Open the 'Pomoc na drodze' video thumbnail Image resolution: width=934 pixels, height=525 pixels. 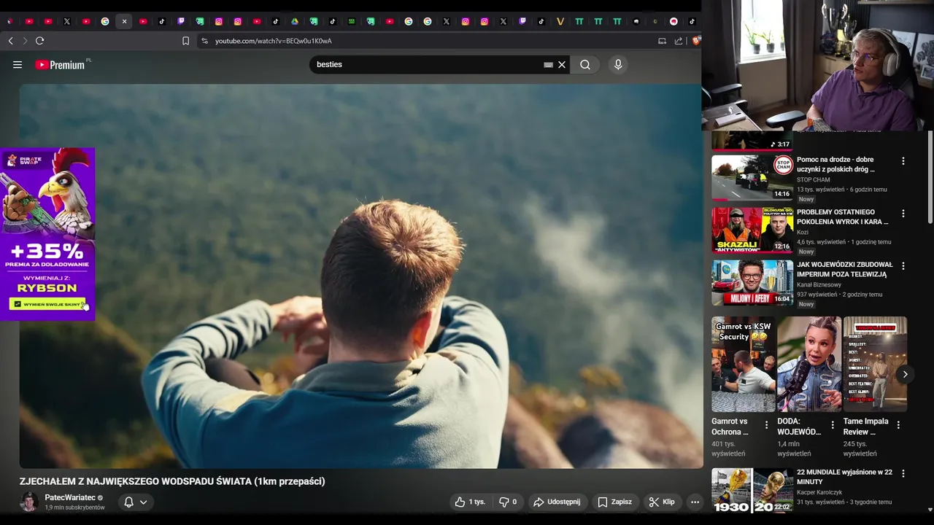tap(752, 177)
